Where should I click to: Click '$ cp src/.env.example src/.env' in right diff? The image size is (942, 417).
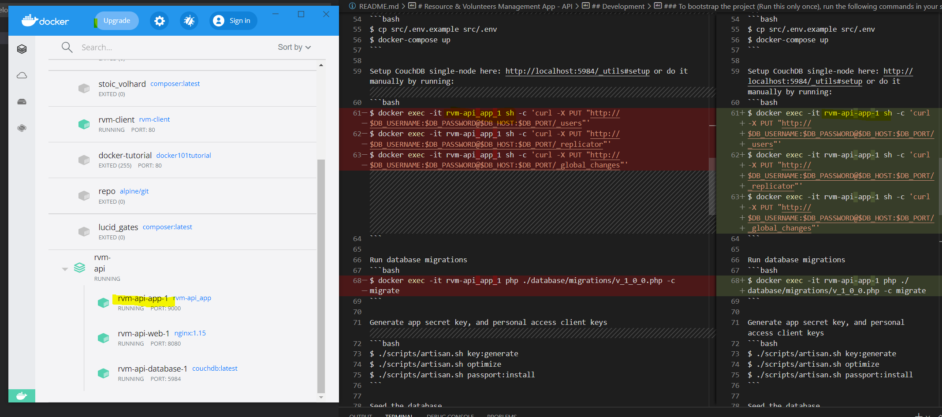[811, 29]
